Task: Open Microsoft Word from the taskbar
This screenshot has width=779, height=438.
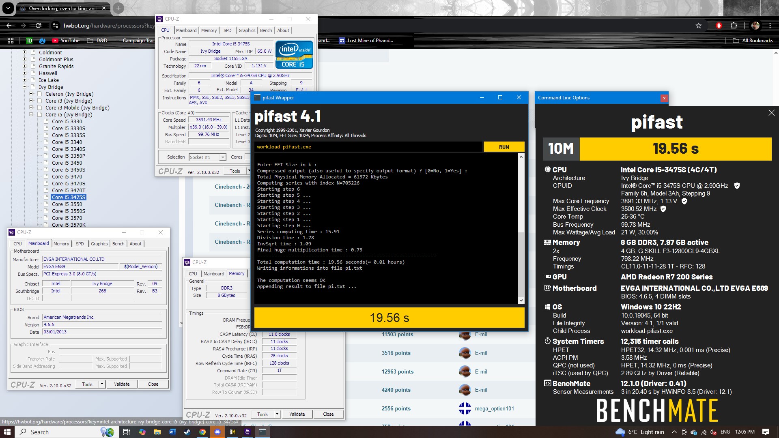Action: point(172,432)
